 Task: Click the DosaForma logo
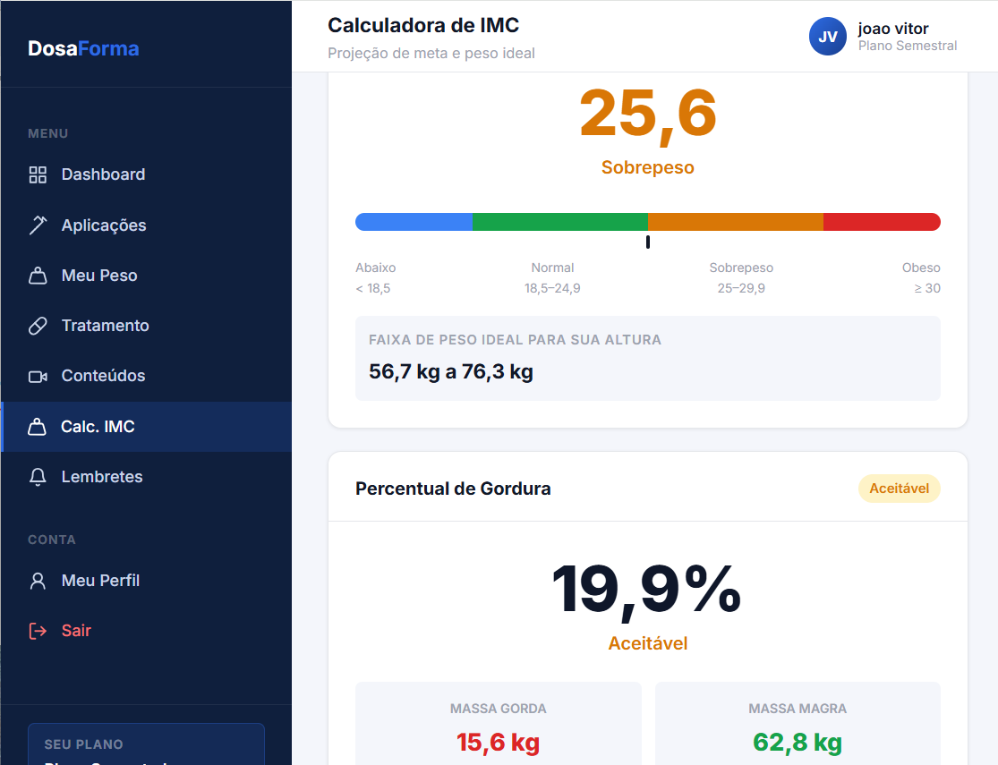(83, 48)
